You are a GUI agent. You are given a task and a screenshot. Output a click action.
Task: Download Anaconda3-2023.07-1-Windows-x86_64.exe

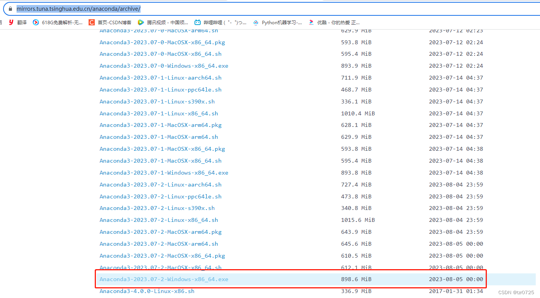(164, 173)
